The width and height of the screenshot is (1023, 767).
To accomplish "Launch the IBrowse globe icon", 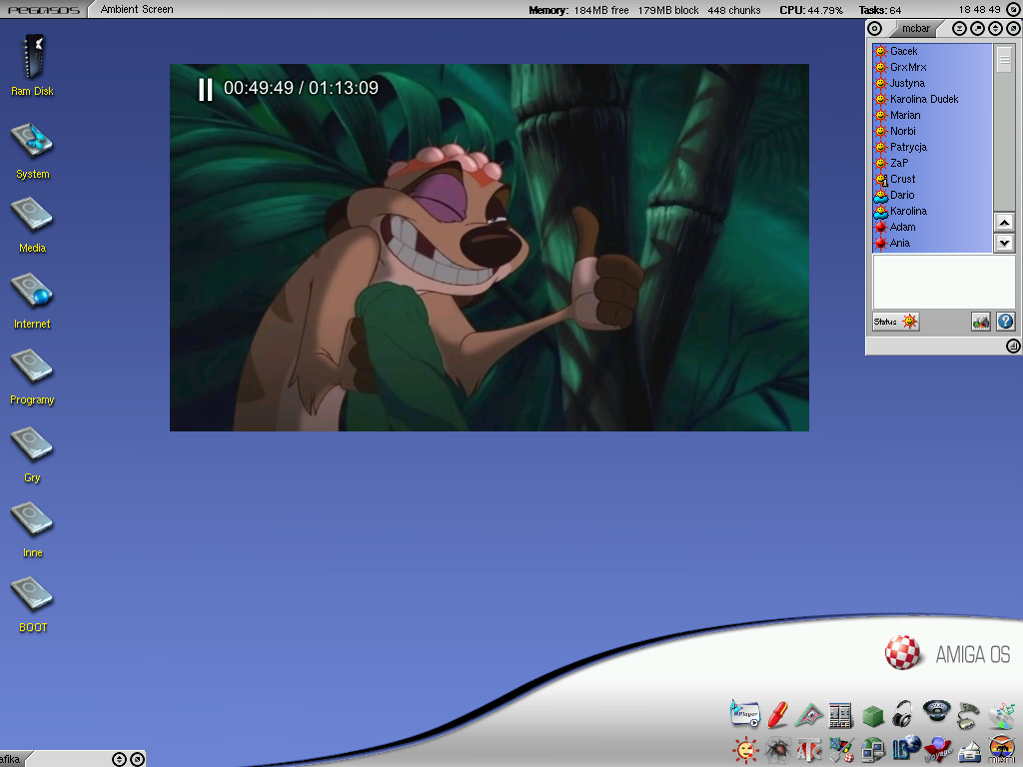I will pyautogui.click(x=905, y=749).
